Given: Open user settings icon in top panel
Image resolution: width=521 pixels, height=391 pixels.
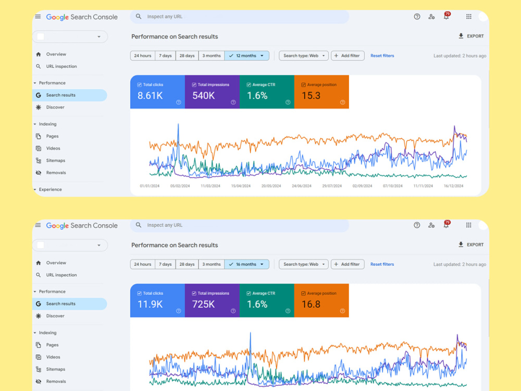Looking at the screenshot, I should pos(431,17).
